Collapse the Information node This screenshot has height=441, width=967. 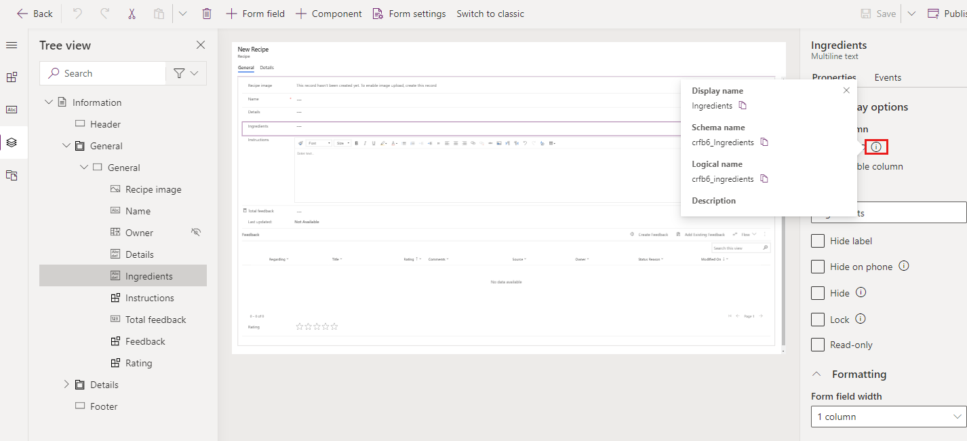(x=48, y=102)
